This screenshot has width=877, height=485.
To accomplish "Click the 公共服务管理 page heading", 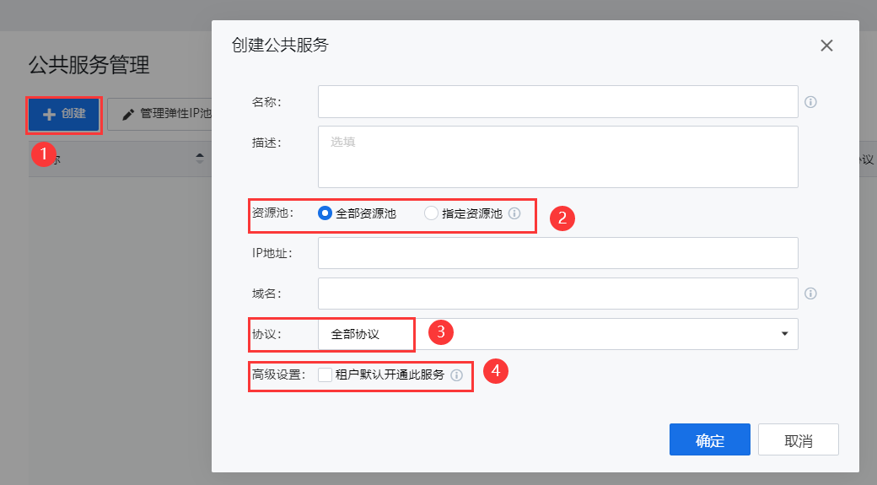I will point(89,65).
